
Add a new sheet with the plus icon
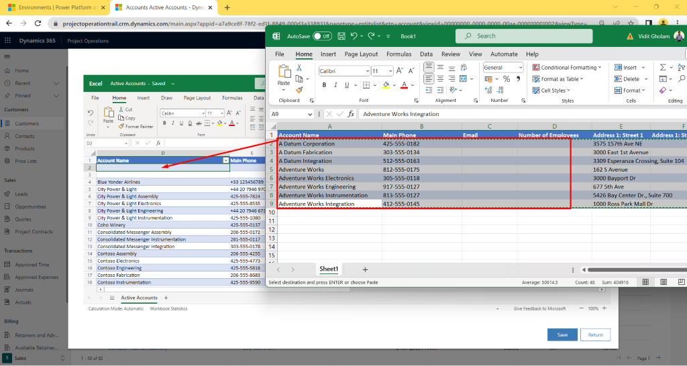coord(365,269)
